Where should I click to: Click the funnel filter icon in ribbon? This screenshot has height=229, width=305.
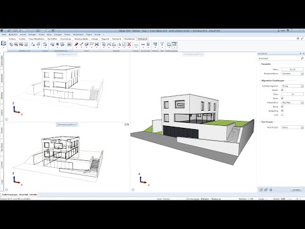point(162,44)
